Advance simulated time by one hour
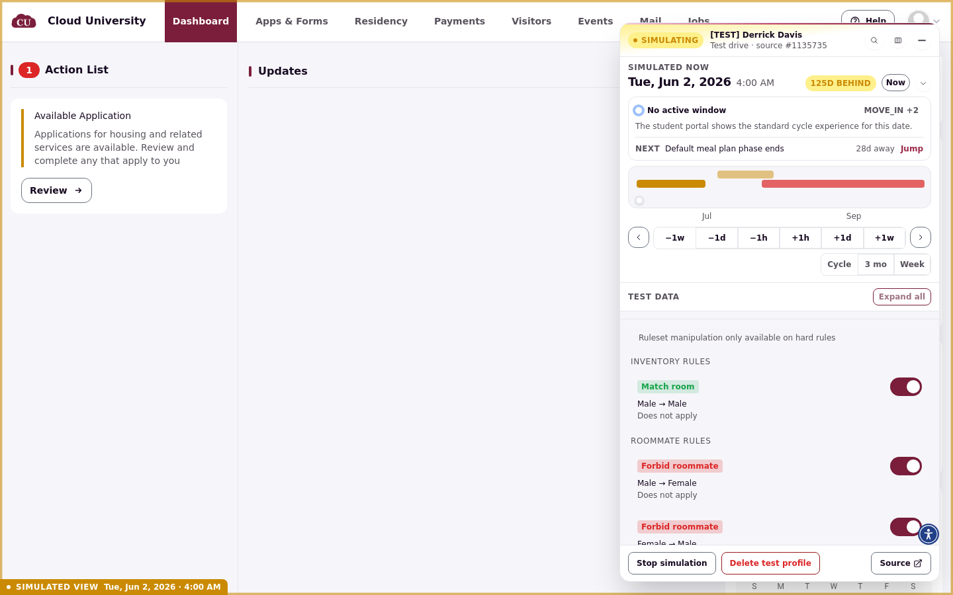 [800, 238]
